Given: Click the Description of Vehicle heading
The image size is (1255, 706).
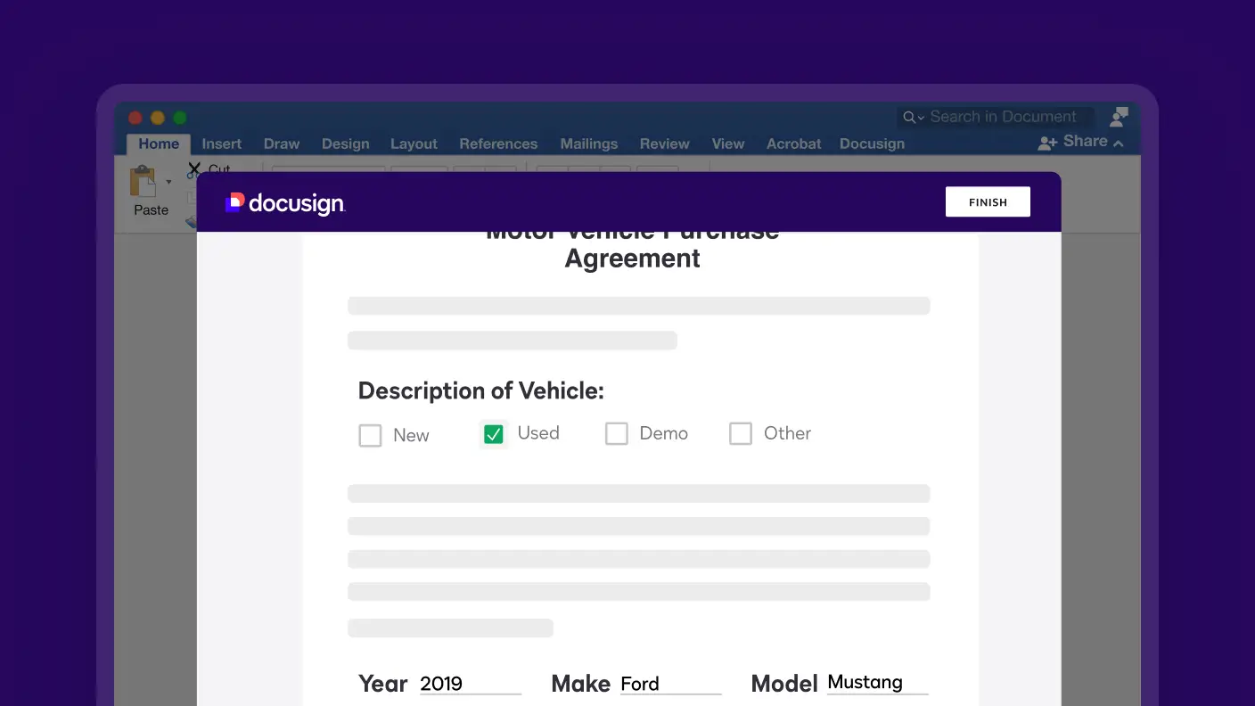Looking at the screenshot, I should pos(480,390).
